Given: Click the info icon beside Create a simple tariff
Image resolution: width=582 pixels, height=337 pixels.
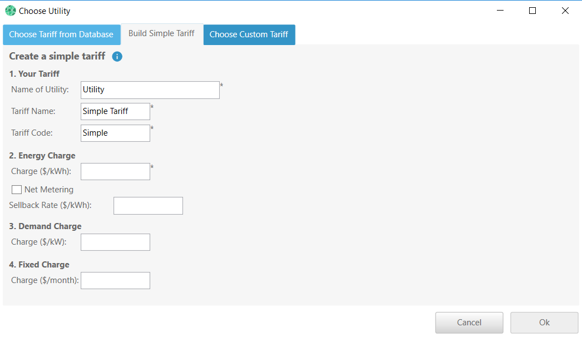Looking at the screenshot, I should (117, 57).
